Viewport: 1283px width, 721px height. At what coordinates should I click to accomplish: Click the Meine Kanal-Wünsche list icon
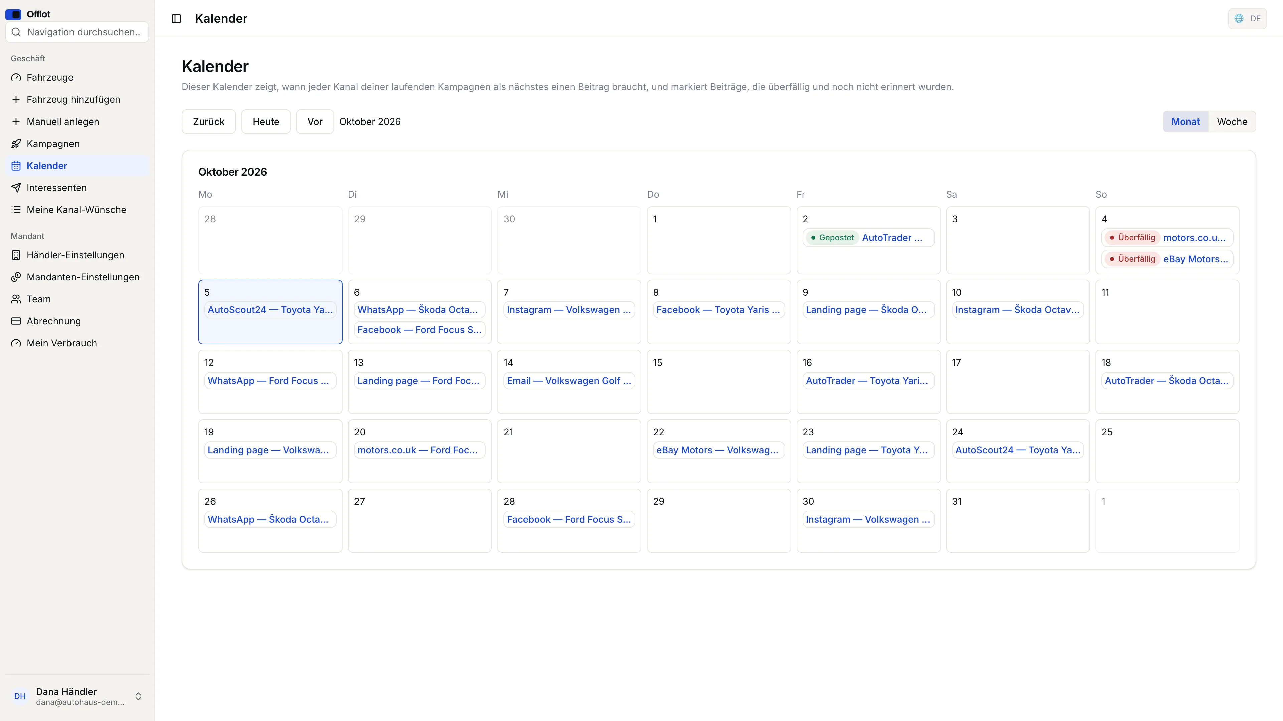coord(16,210)
